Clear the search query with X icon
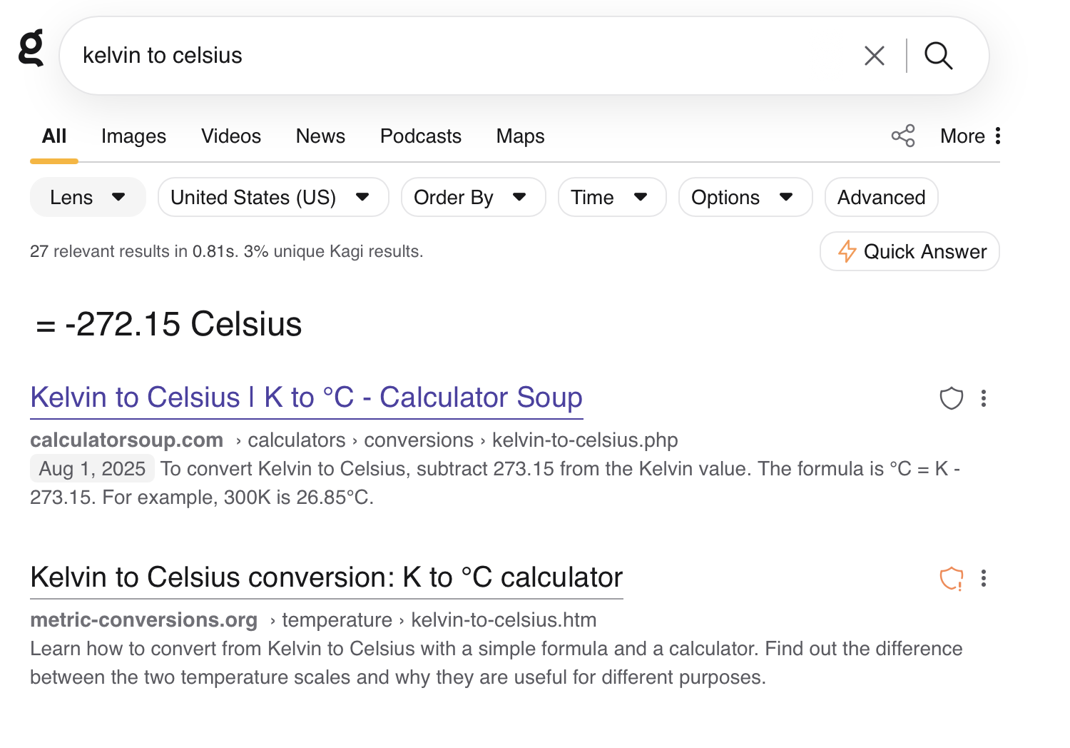The height and width of the screenshot is (748, 1070). (874, 56)
